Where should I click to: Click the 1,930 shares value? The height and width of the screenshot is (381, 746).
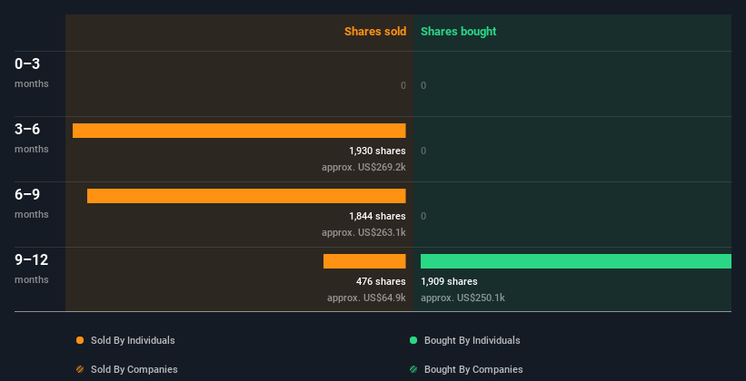click(x=377, y=151)
